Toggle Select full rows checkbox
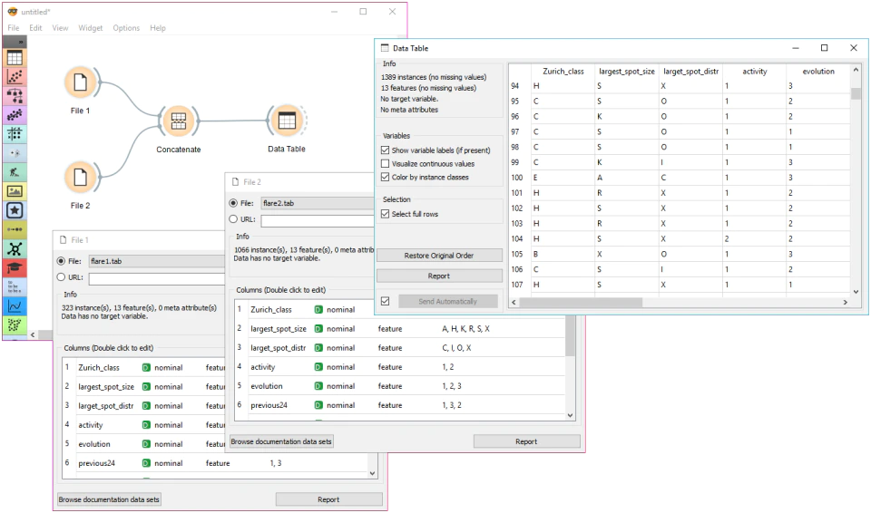Viewport: 871px width, 513px height. (385, 214)
